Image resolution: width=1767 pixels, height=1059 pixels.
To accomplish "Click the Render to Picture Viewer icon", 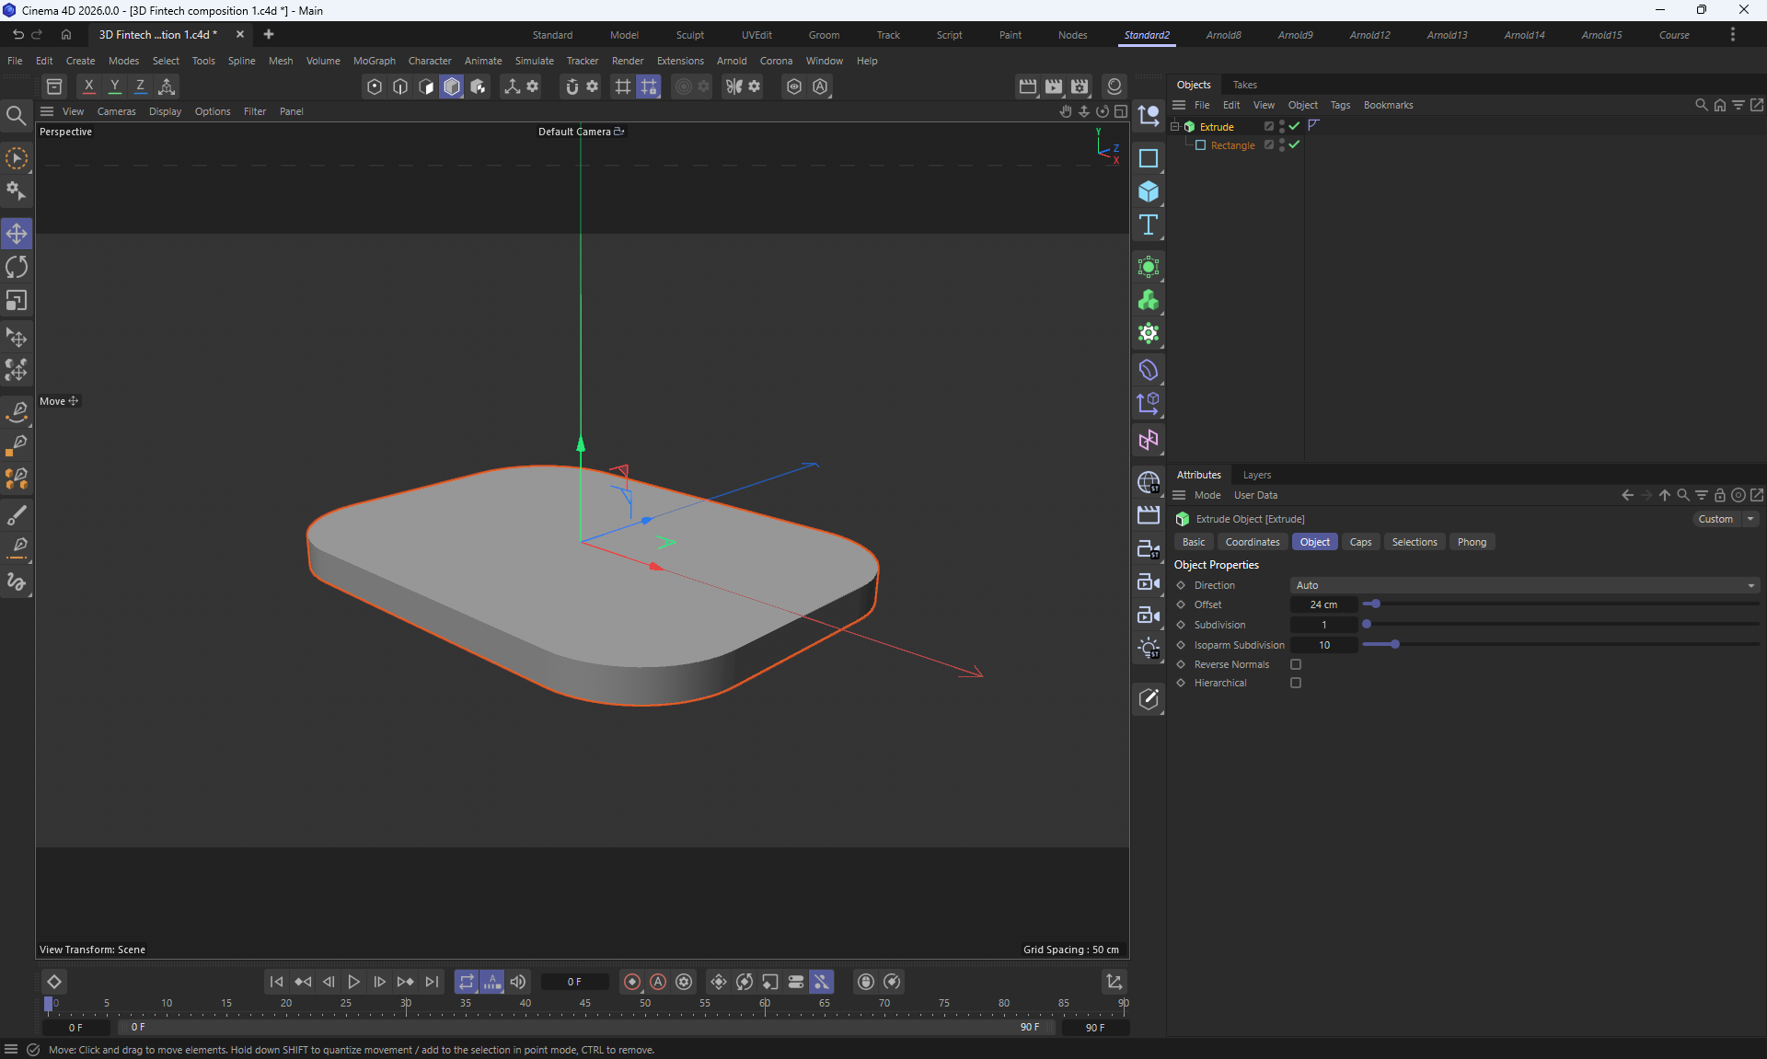I will coord(1054,86).
